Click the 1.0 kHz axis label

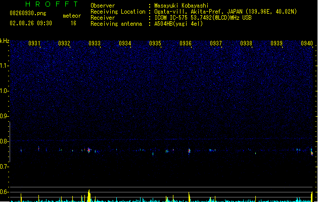4,91
